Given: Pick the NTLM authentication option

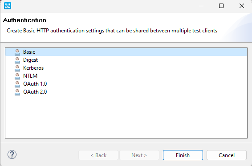Looking at the screenshot, I should [126, 76].
